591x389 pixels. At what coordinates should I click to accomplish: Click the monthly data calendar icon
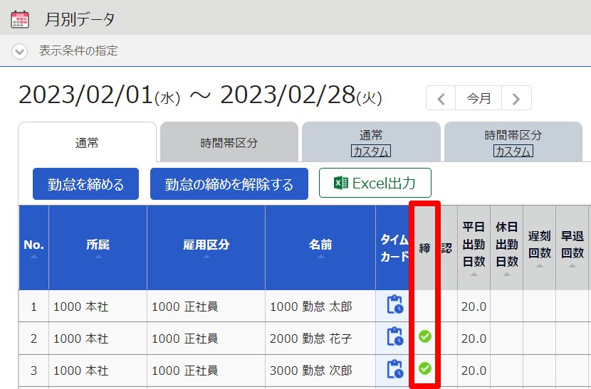[x=20, y=18]
